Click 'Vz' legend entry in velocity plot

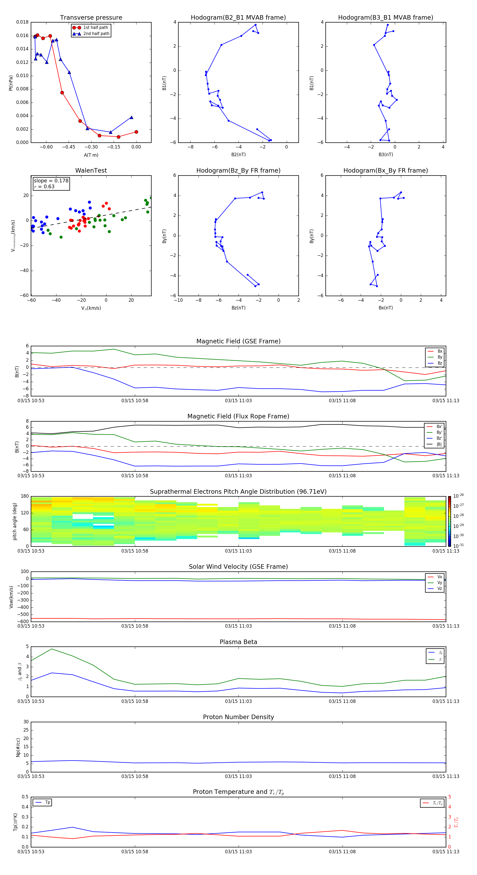[435, 588]
